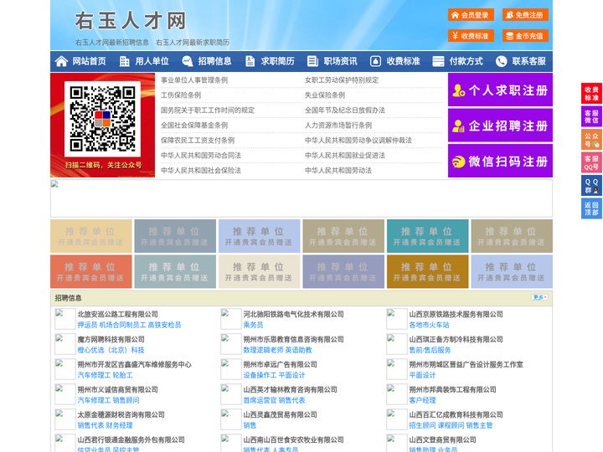Open 失业保险条例 link
The image size is (603, 452).
(x=325, y=95)
